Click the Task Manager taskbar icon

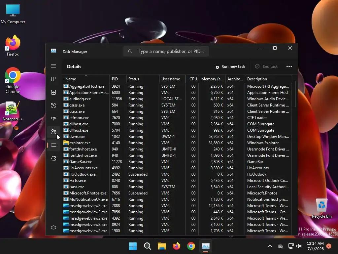[x=206, y=246]
